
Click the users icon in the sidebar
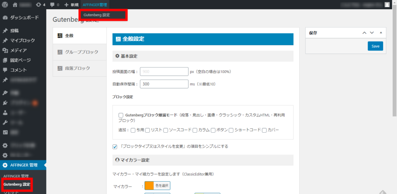tap(5, 113)
